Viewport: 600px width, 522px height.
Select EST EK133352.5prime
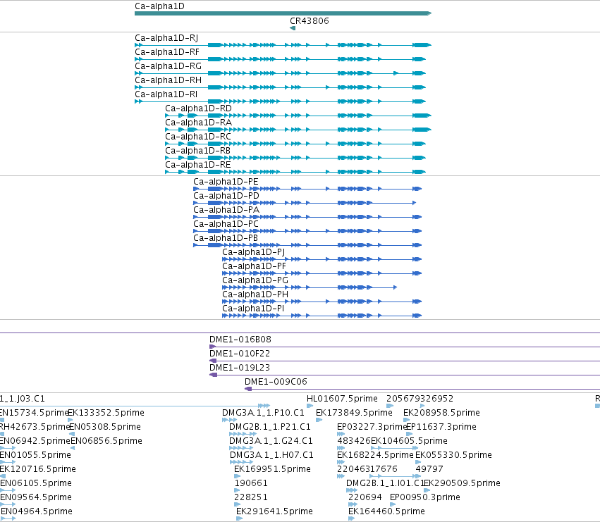point(106,413)
